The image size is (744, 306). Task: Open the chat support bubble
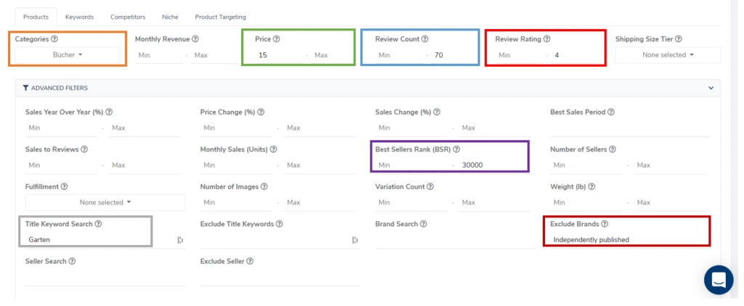click(x=718, y=279)
